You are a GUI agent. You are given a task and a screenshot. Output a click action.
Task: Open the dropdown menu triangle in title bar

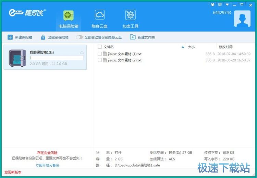click(x=227, y=5)
